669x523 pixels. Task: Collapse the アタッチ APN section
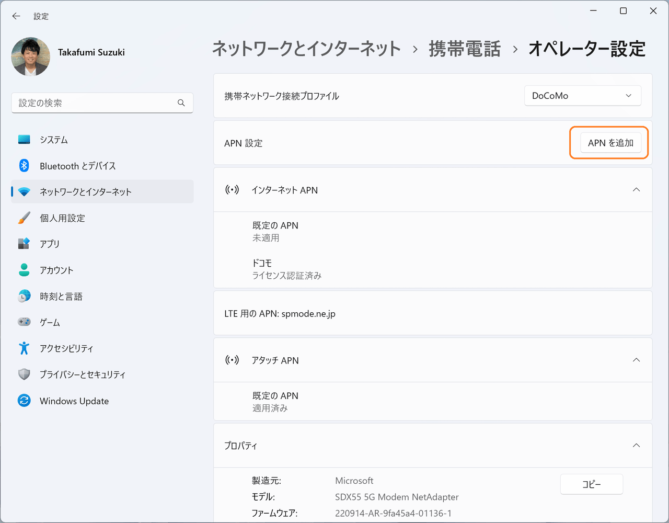pos(636,360)
